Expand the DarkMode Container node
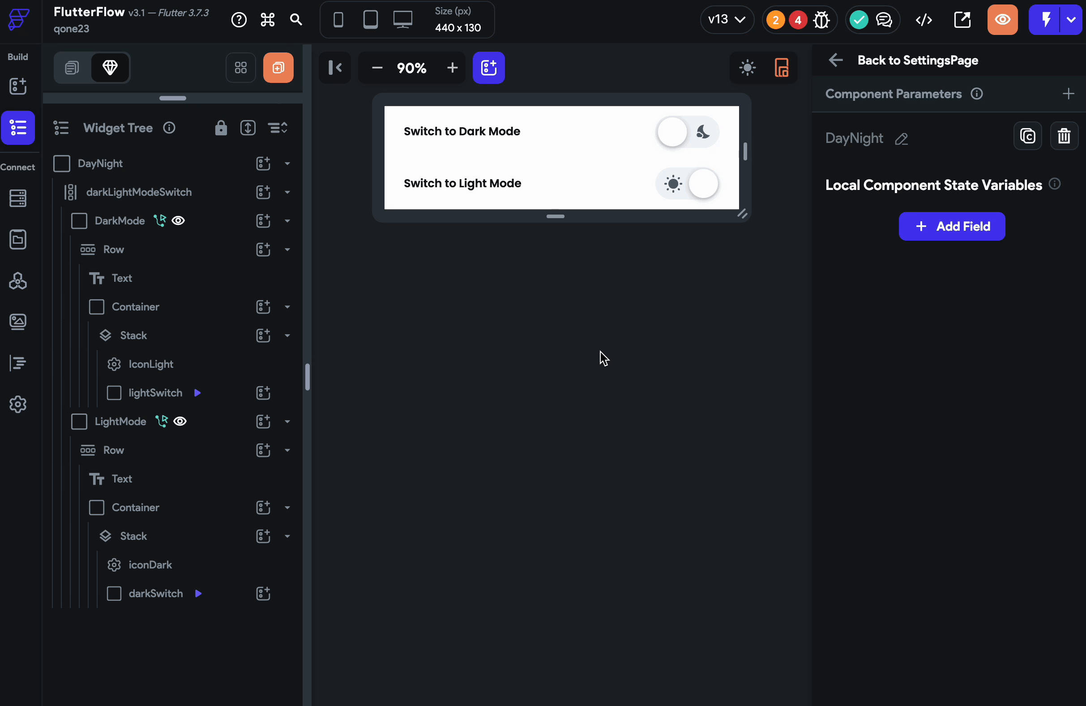 point(287,307)
